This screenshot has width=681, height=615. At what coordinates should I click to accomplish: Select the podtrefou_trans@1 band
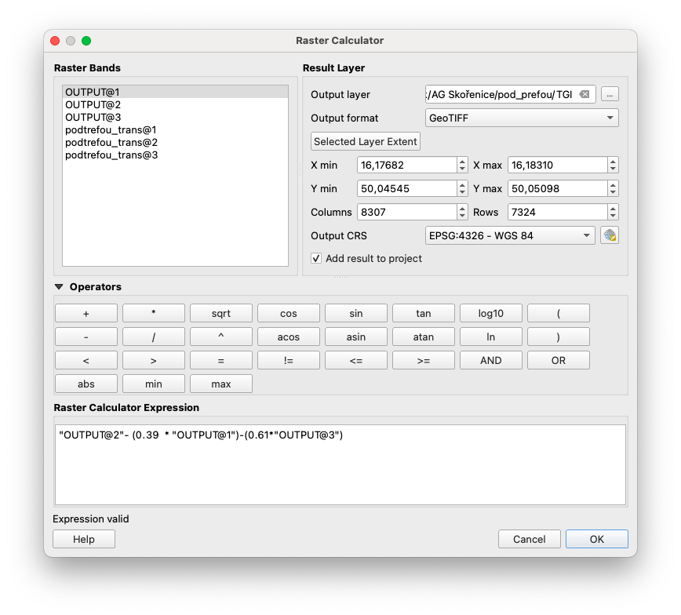pyautogui.click(x=111, y=129)
